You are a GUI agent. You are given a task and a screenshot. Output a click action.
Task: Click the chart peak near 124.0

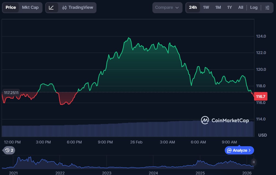coord(129,38)
